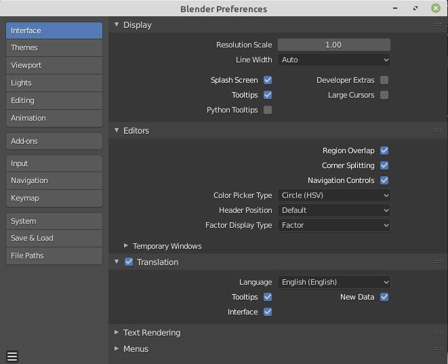Expand the Text Rendering panel
Viewport: 448px width, 364px height.
[x=117, y=332]
